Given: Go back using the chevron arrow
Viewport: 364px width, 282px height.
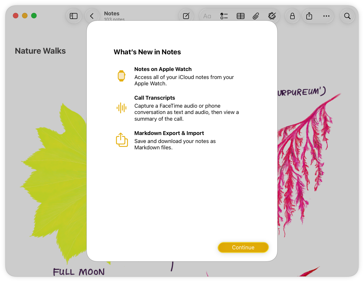Looking at the screenshot, I should [92, 16].
